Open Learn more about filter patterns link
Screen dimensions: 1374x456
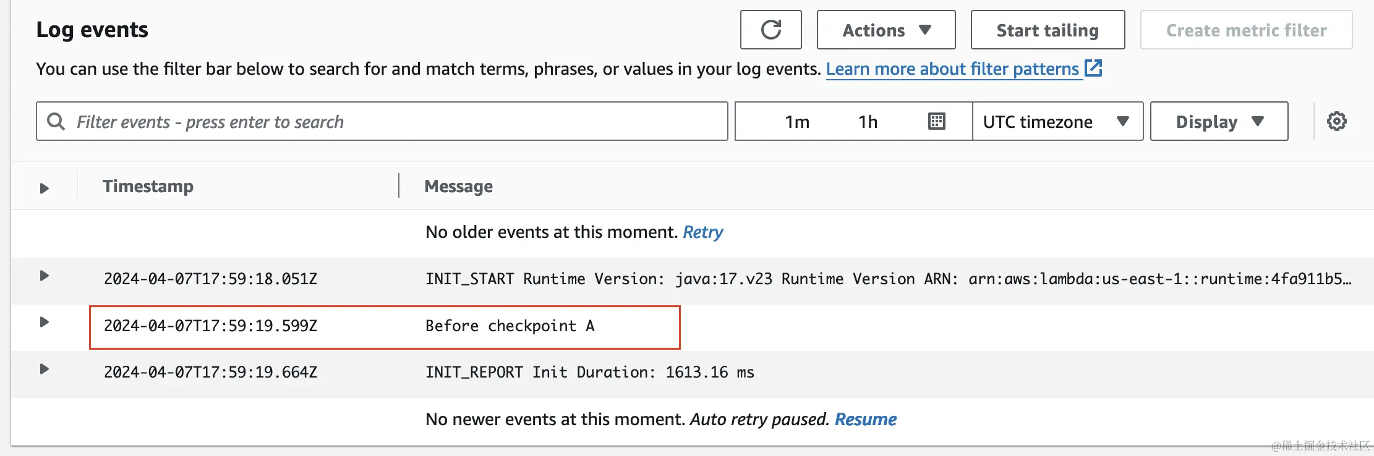pyautogui.click(x=952, y=69)
